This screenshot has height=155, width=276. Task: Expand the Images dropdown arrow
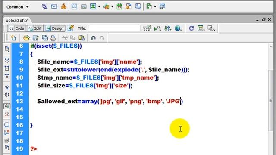coord(99,7)
